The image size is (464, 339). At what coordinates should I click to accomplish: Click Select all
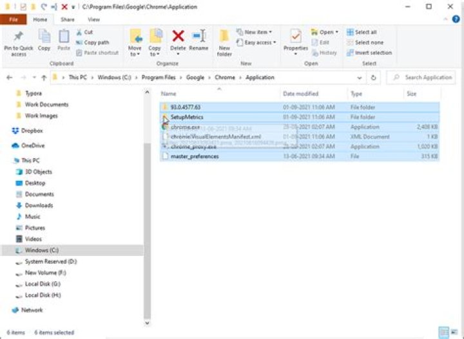pyautogui.click(x=362, y=32)
